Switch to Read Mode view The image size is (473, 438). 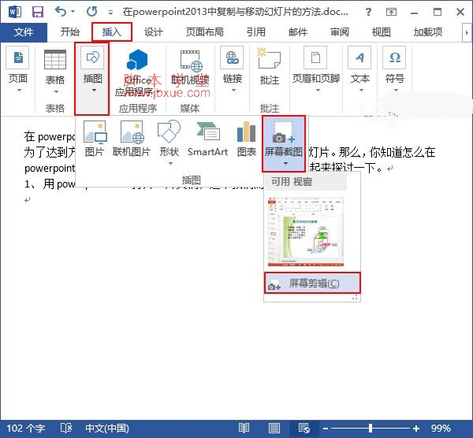tap(244, 428)
